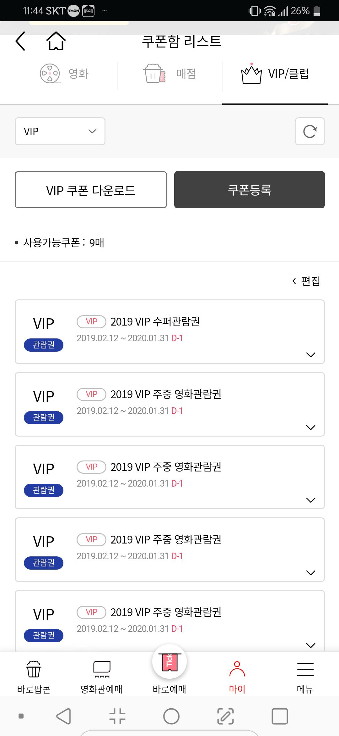Viewport: 339px width, 736px height.
Task: Expand the first 주중 영화관람권 coupon chevron
Action: pos(310,427)
